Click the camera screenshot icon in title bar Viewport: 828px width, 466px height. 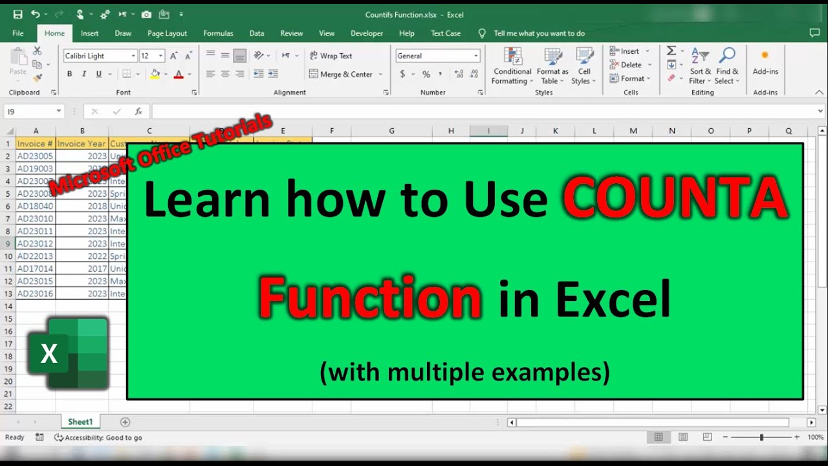[146, 14]
